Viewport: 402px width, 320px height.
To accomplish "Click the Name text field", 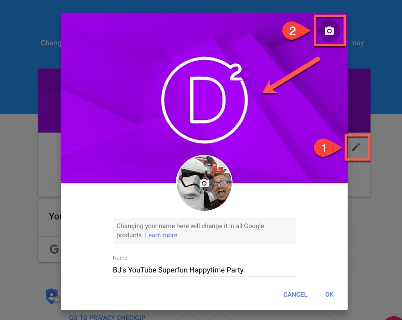I will [204, 270].
